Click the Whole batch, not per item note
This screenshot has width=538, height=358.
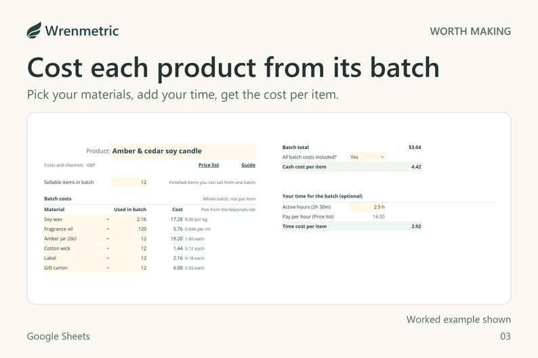[229, 199]
